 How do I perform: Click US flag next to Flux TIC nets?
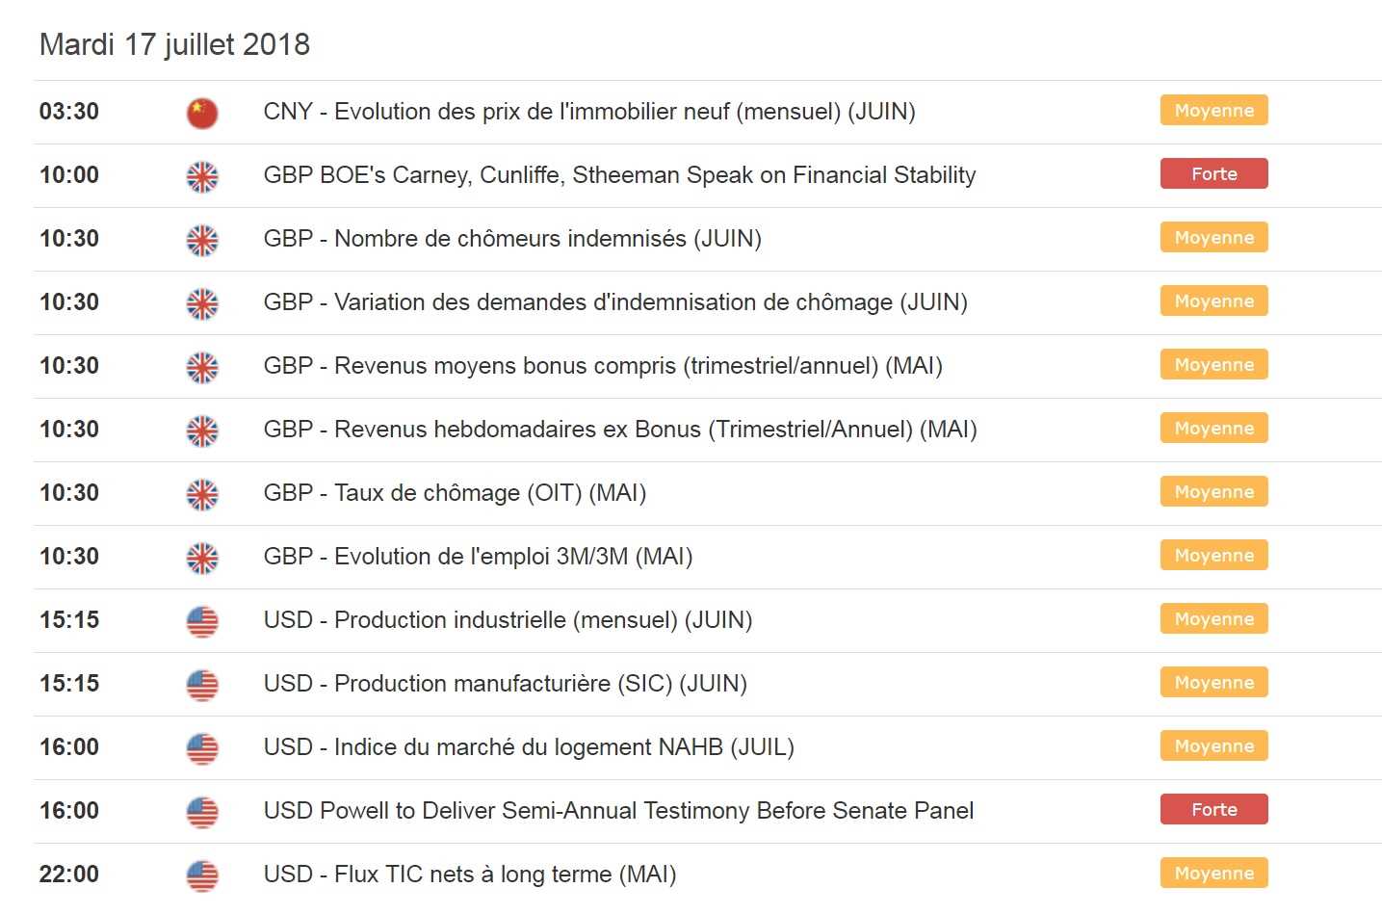pyautogui.click(x=202, y=875)
